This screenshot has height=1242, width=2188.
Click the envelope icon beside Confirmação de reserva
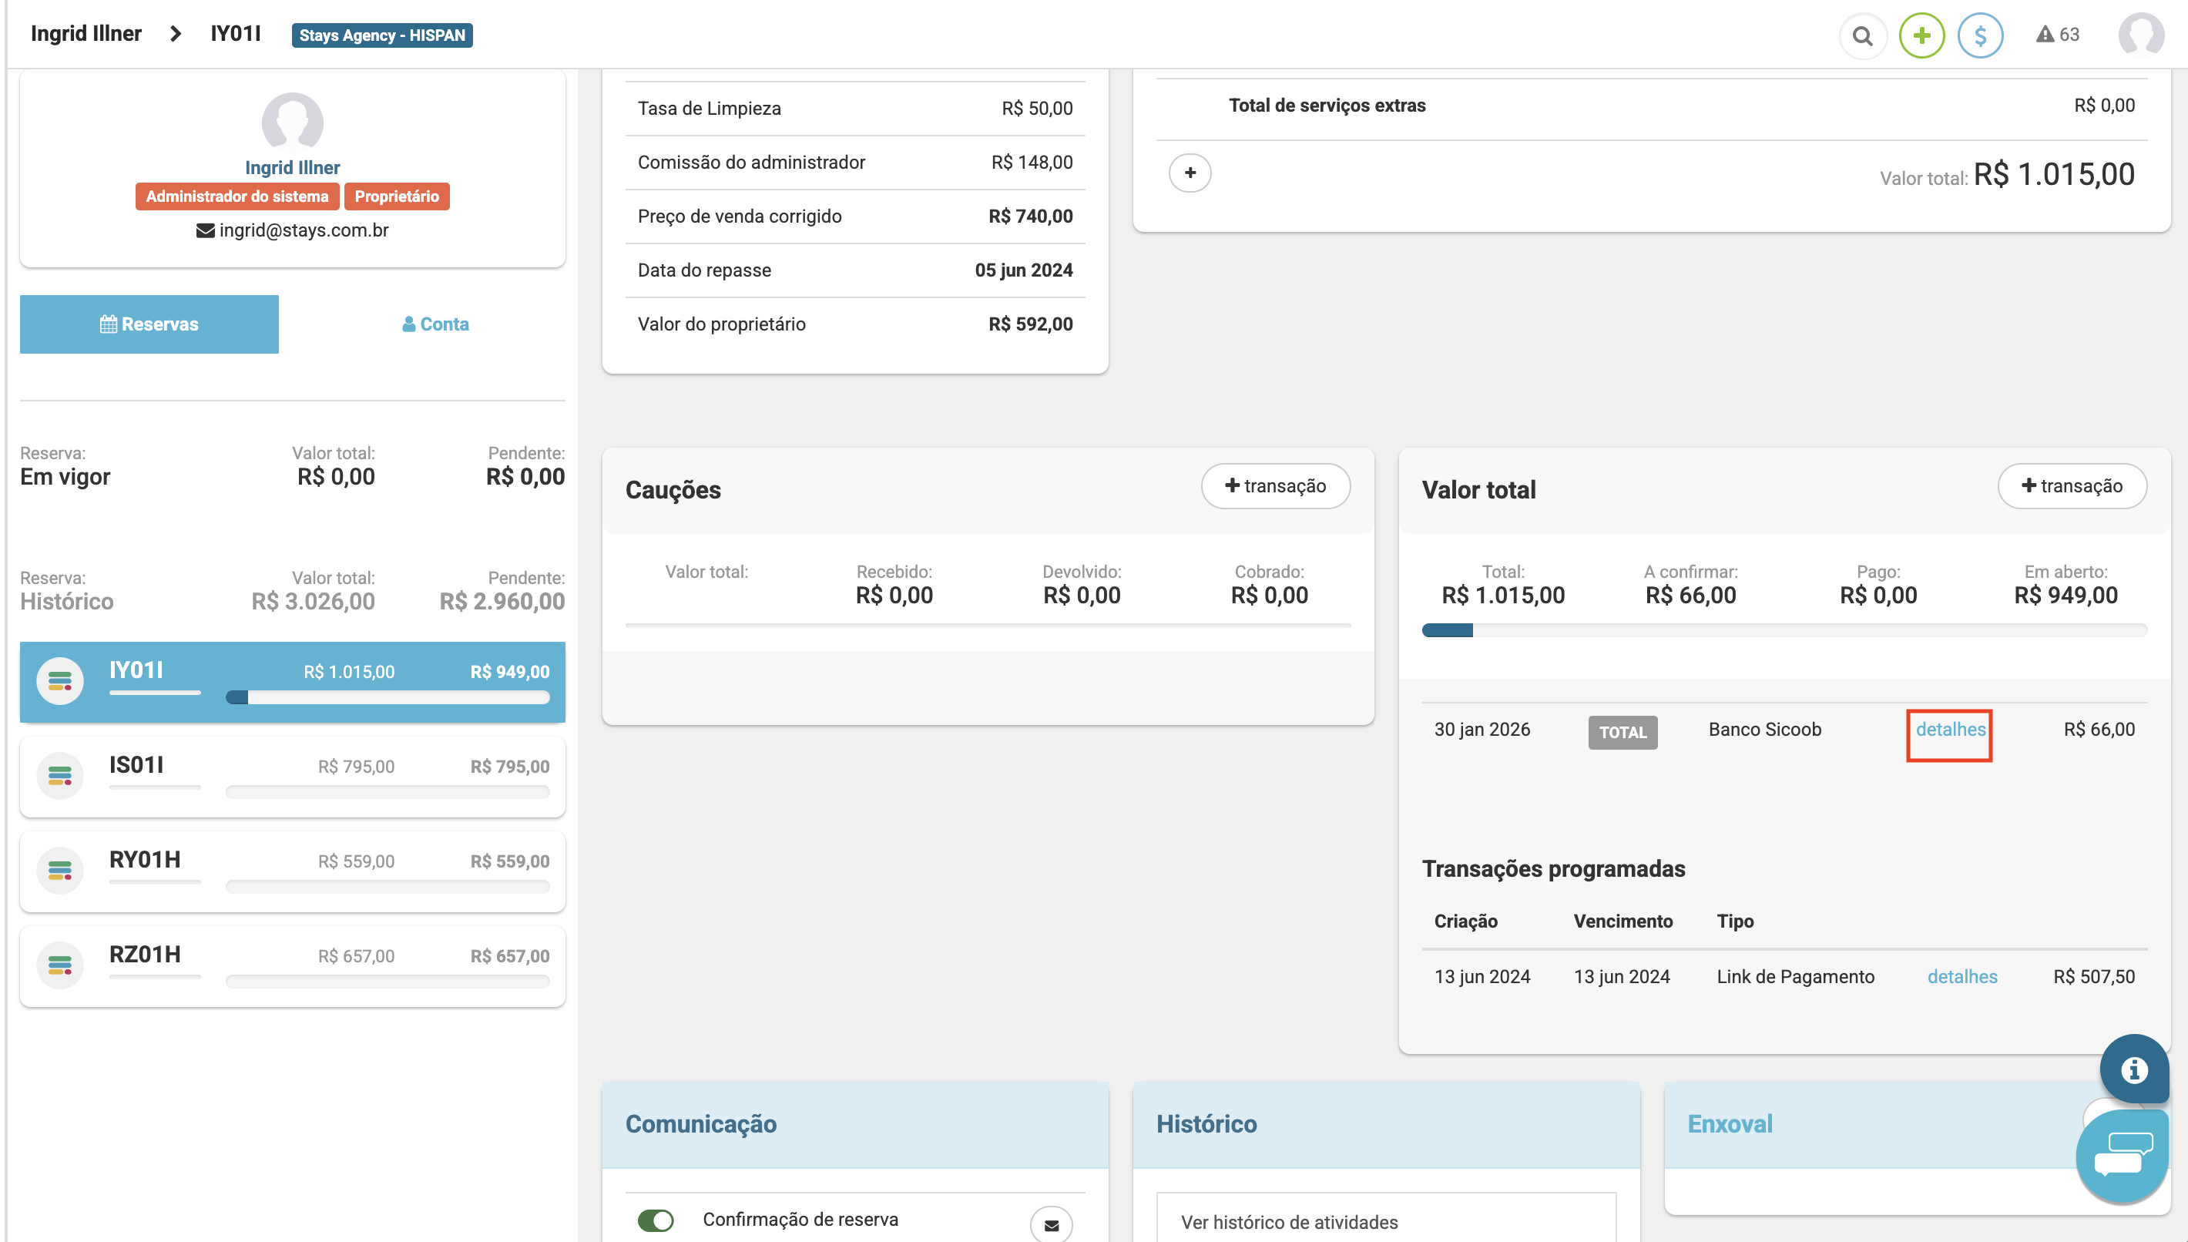click(1051, 1224)
